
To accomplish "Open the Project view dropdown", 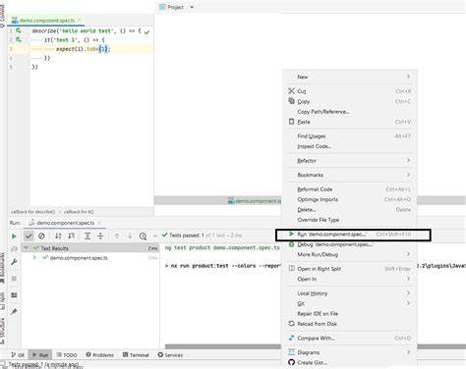I will pyautogui.click(x=192, y=7).
